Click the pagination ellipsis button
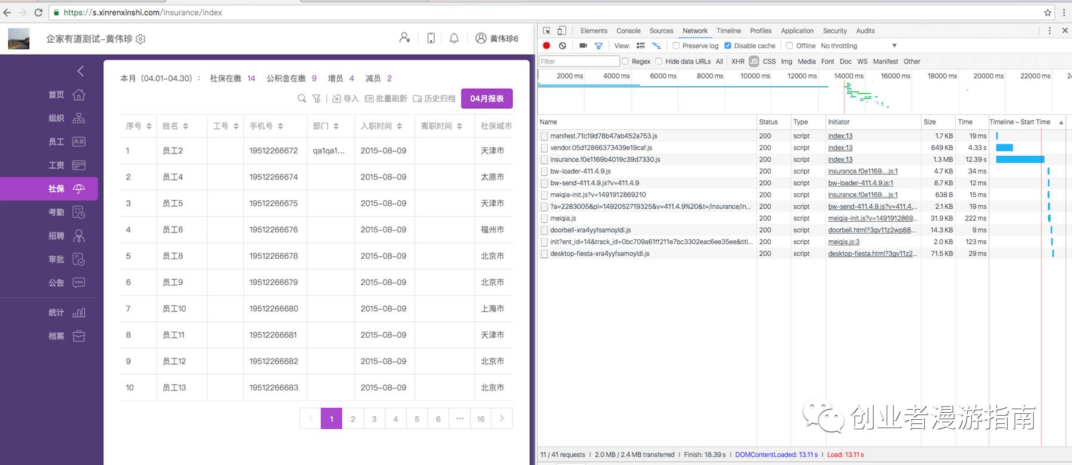Screen dimensions: 1072x465 [x=460, y=419]
